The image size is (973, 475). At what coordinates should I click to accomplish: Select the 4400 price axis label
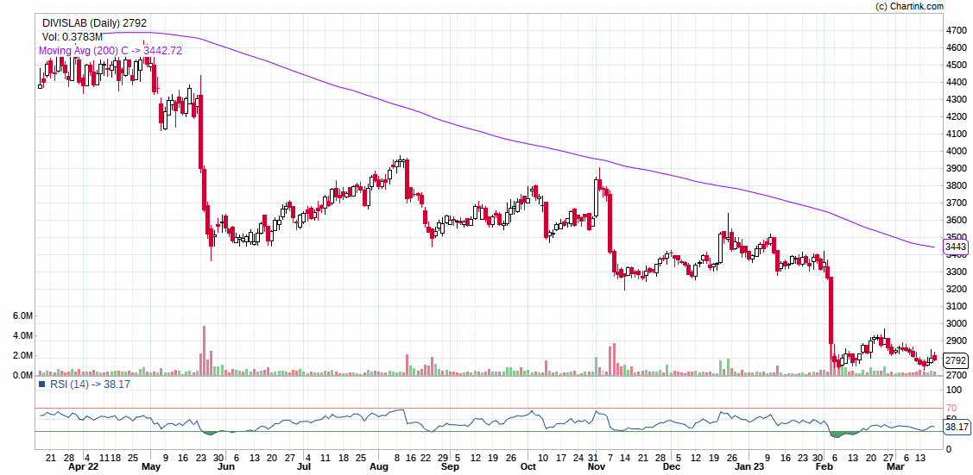(x=956, y=82)
